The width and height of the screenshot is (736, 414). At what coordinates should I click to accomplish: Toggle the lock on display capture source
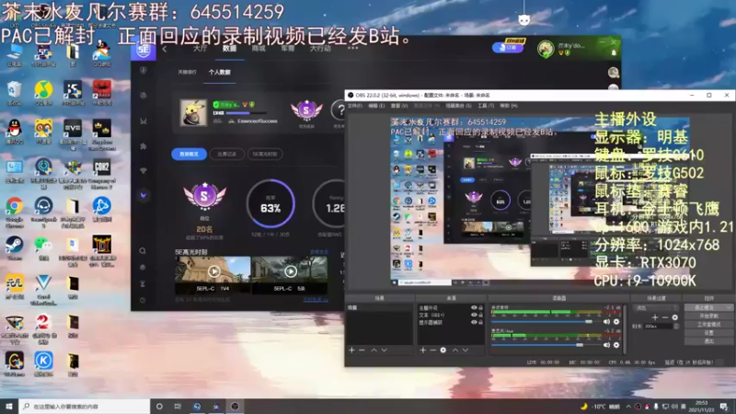pyautogui.click(x=480, y=323)
